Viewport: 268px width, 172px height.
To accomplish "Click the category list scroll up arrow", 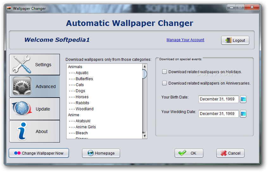I will [144, 66].
